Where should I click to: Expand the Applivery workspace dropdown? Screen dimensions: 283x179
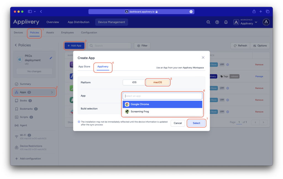[x=245, y=22]
